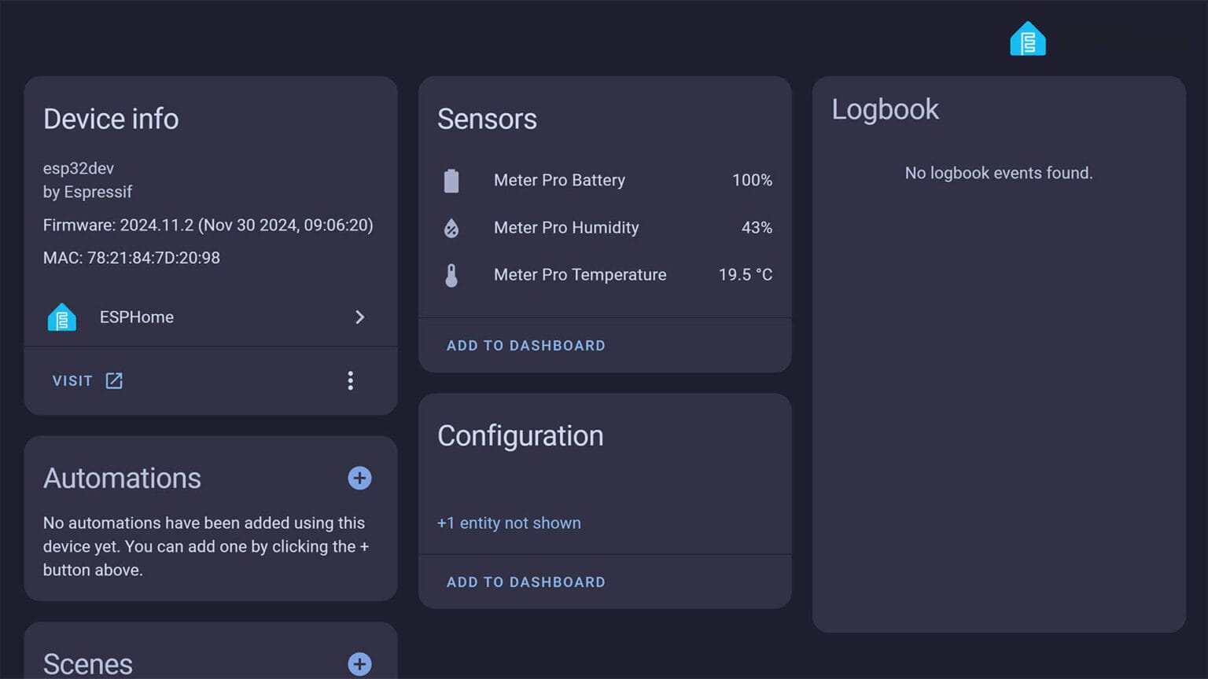Click the plus icon to add an Automation

(359, 478)
